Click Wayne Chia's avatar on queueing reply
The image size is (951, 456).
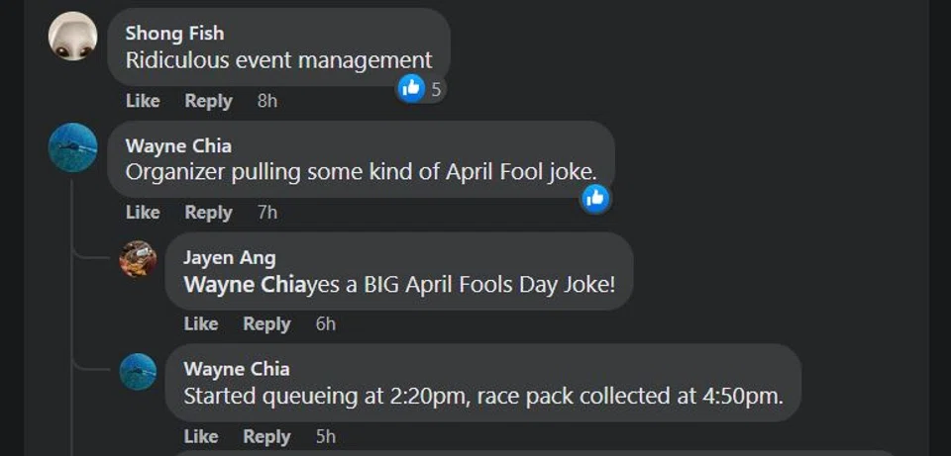(138, 371)
